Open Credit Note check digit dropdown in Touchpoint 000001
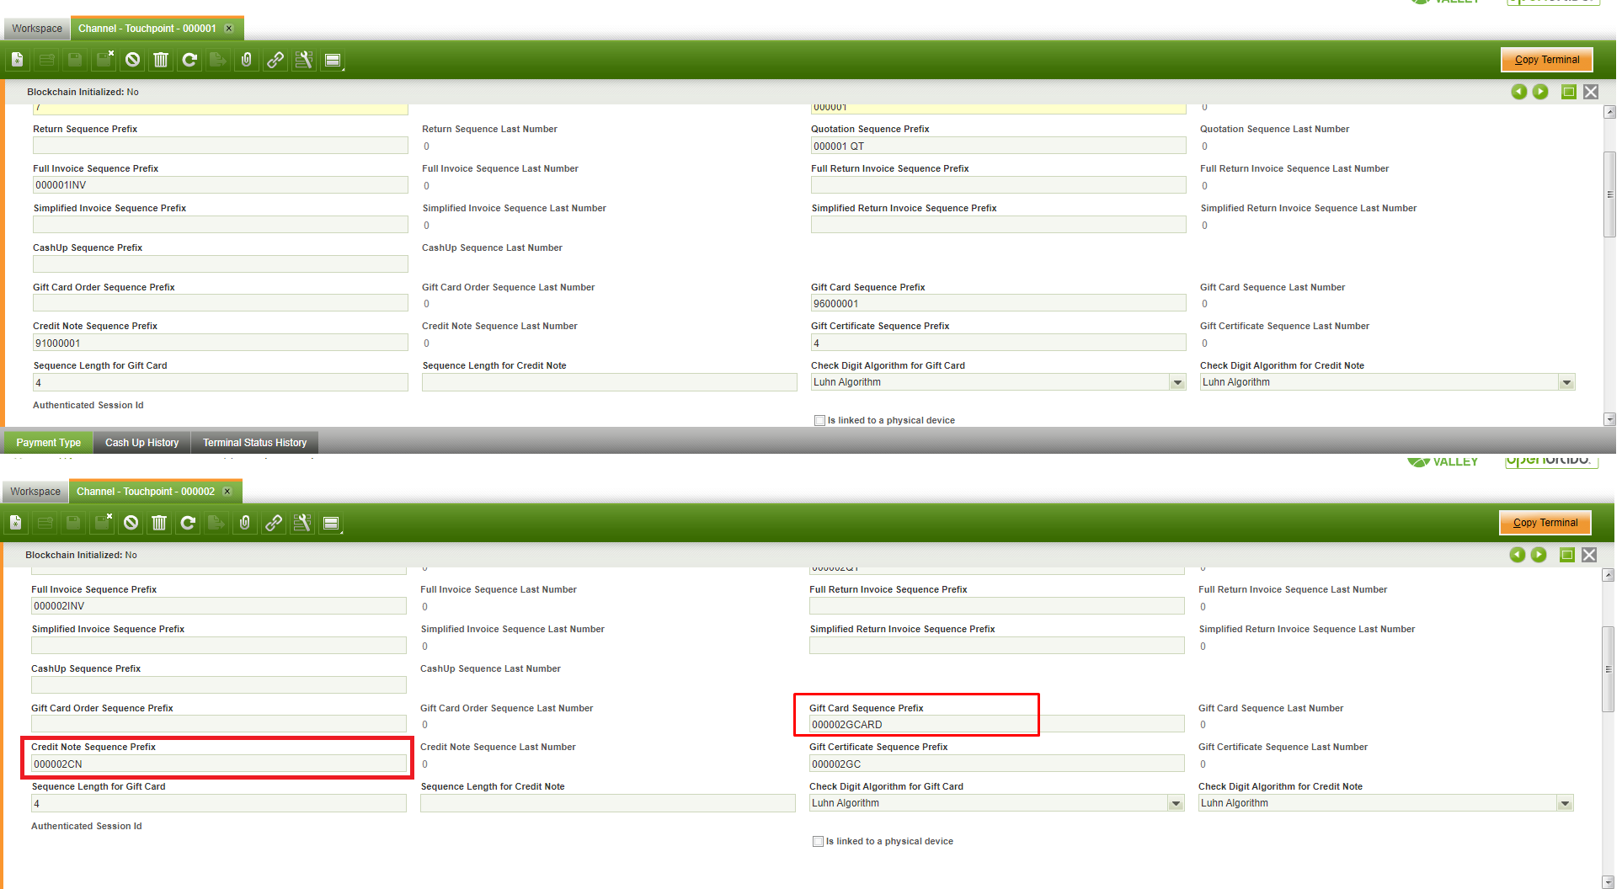This screenshot has width=1622, height=889. [x=1566, y=383]
